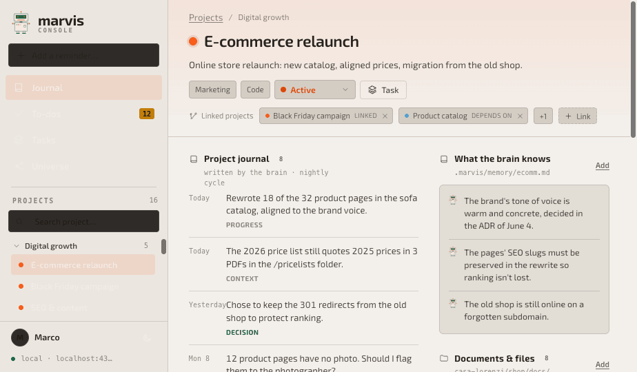Click the Marketing tag
Screen dimensions: 637x372
pos(212,90)
